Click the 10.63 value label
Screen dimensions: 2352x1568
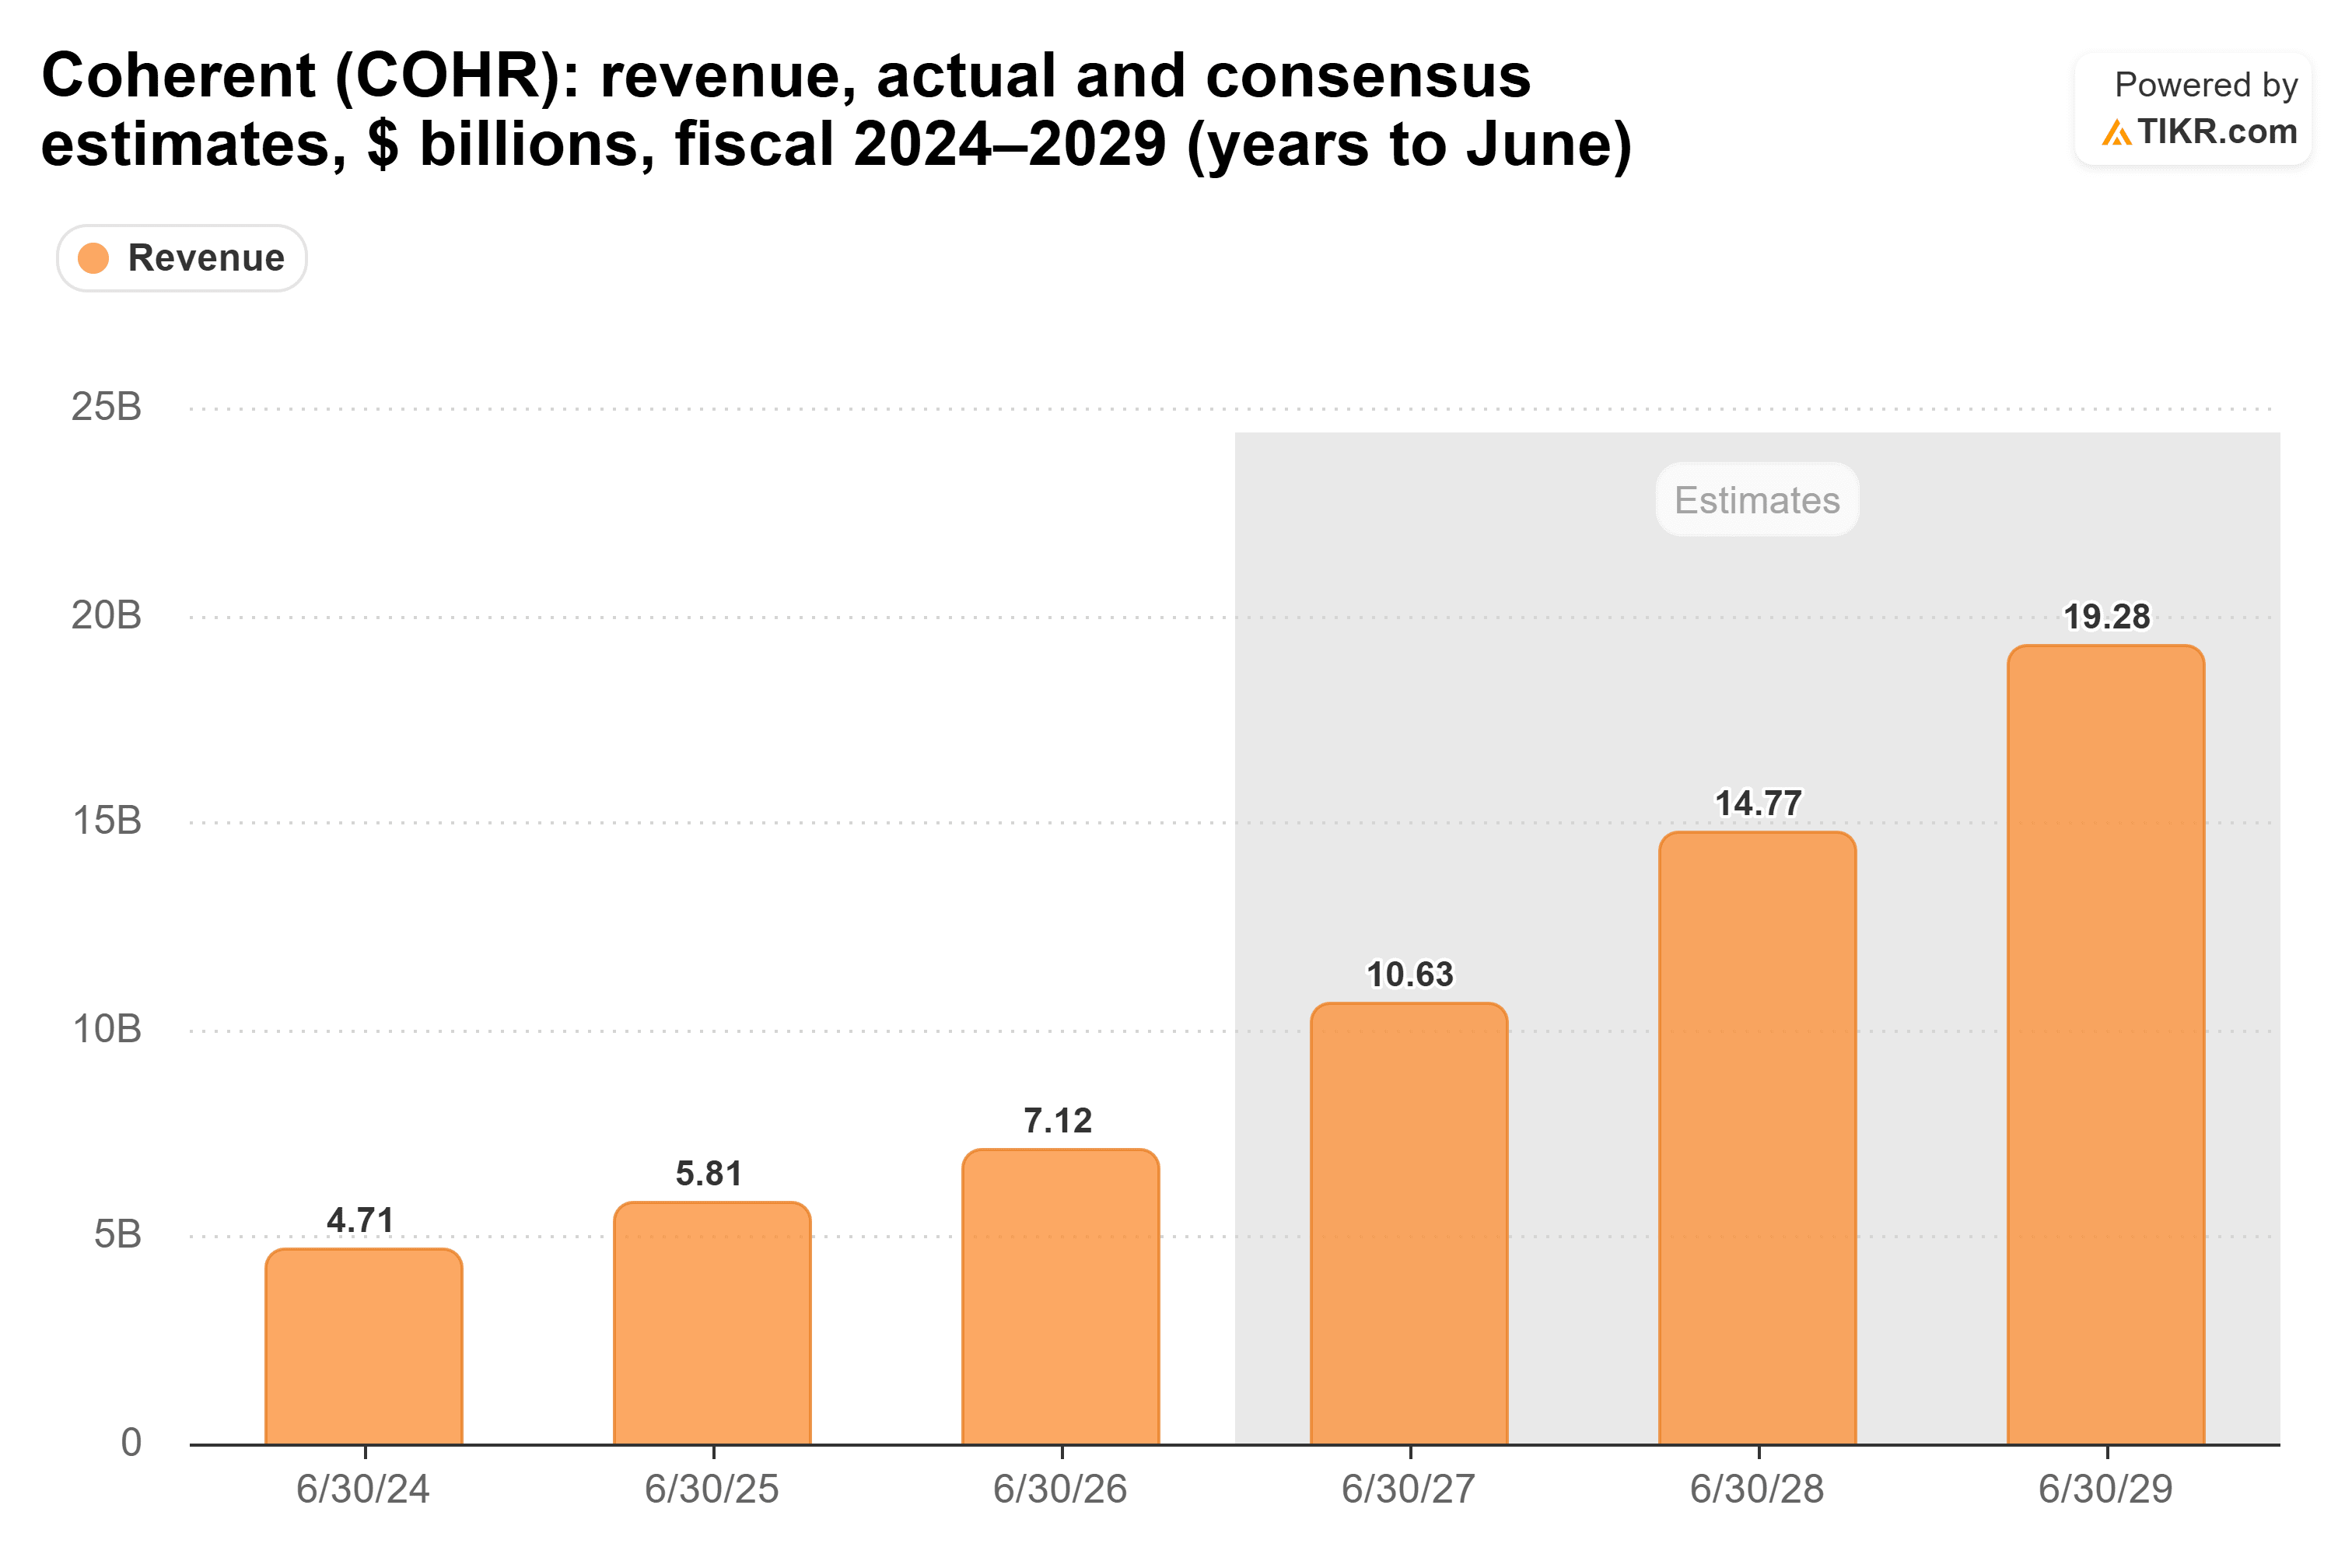click(x=1410, y=974)
